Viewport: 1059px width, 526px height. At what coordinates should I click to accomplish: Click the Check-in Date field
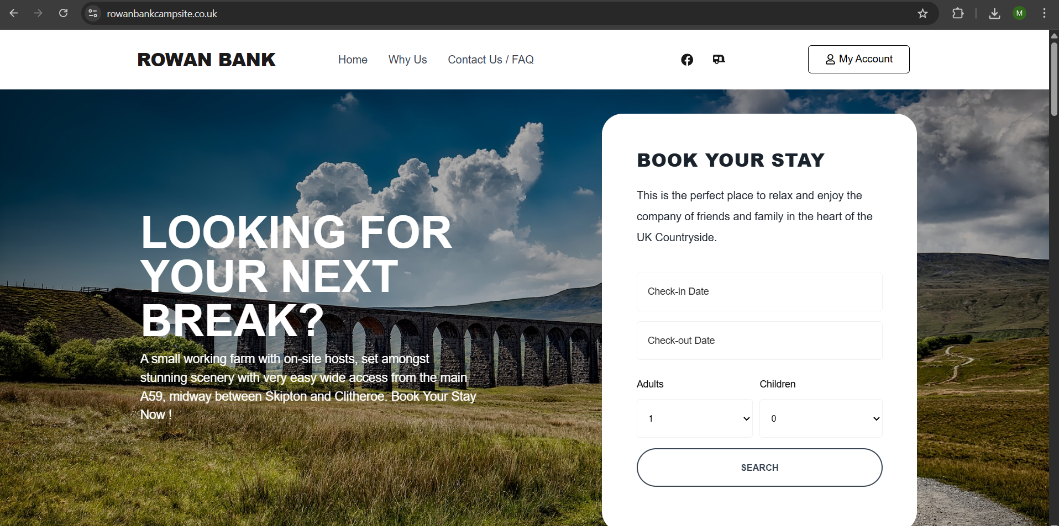coord(759,292)
